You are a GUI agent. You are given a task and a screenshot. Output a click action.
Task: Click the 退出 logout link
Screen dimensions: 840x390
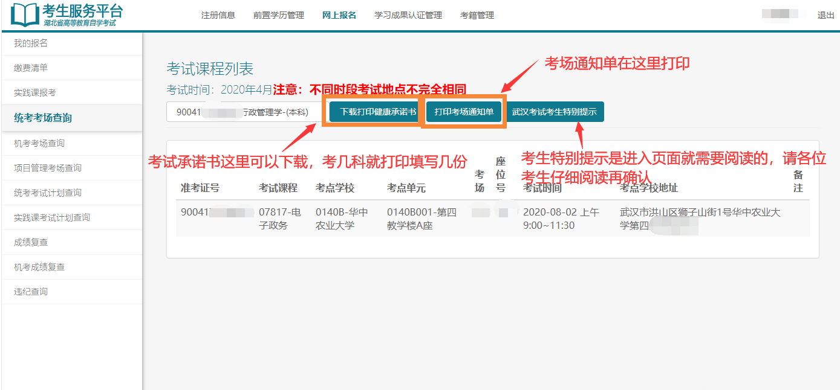825,15
